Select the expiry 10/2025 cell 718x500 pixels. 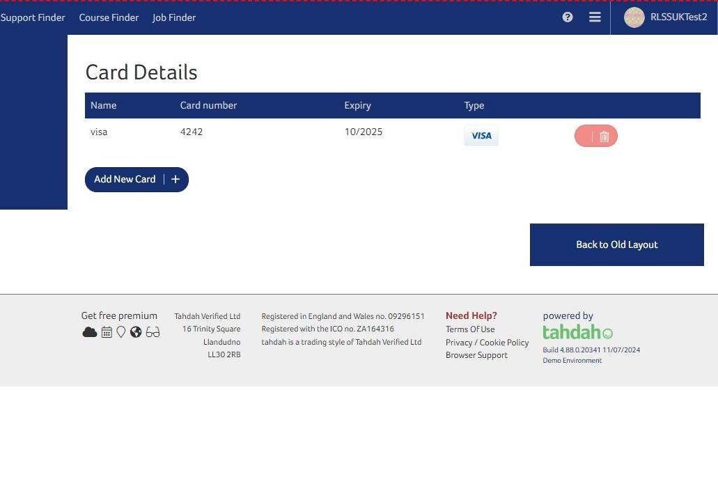(364, 132)
